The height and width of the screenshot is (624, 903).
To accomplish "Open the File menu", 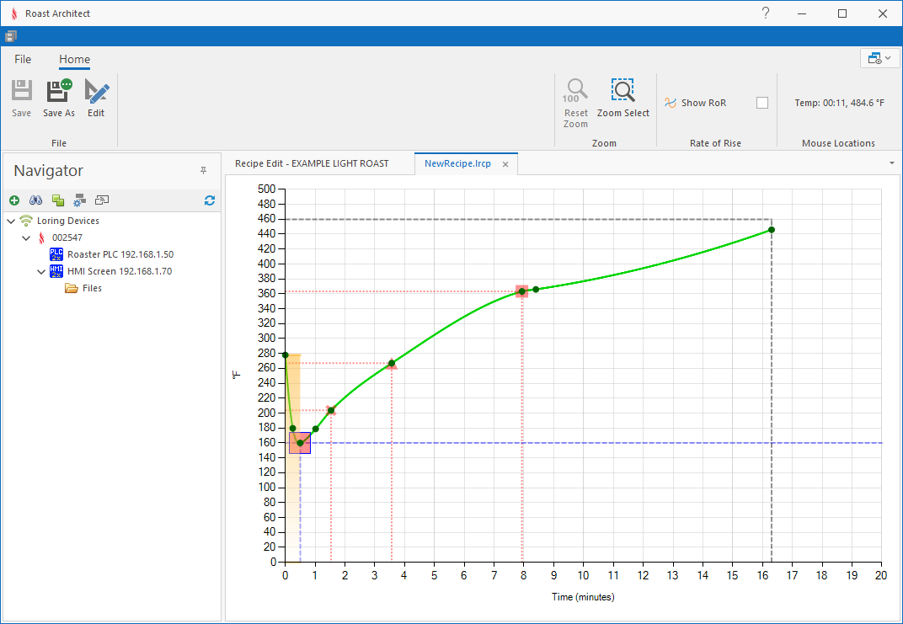I will click(23, 59).
